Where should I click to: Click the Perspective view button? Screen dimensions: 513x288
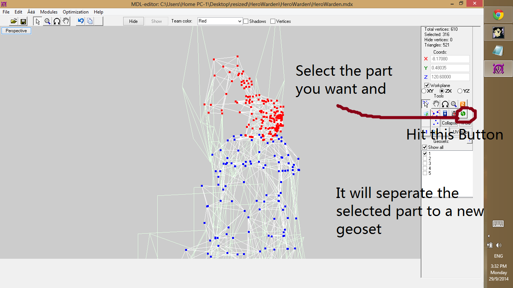[x=16, y=31]
